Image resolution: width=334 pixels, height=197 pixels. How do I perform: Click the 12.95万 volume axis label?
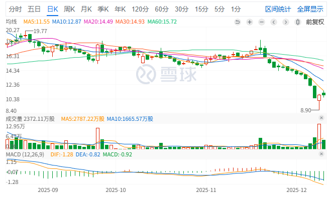[x=15, y=127]
